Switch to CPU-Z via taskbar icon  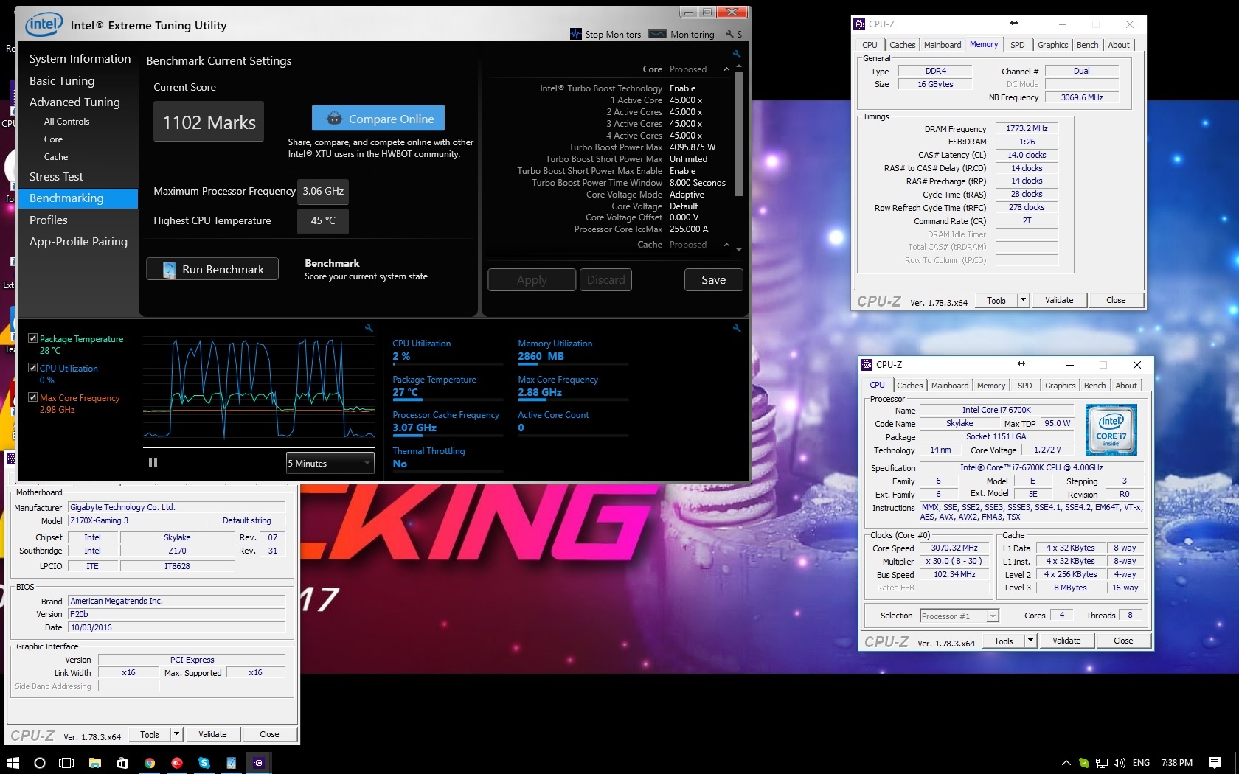[x=259, y=763]
